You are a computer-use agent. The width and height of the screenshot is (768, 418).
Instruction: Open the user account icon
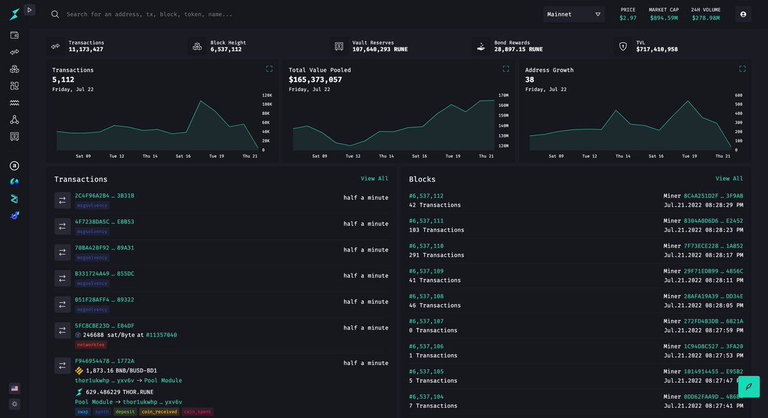(743, 14)
